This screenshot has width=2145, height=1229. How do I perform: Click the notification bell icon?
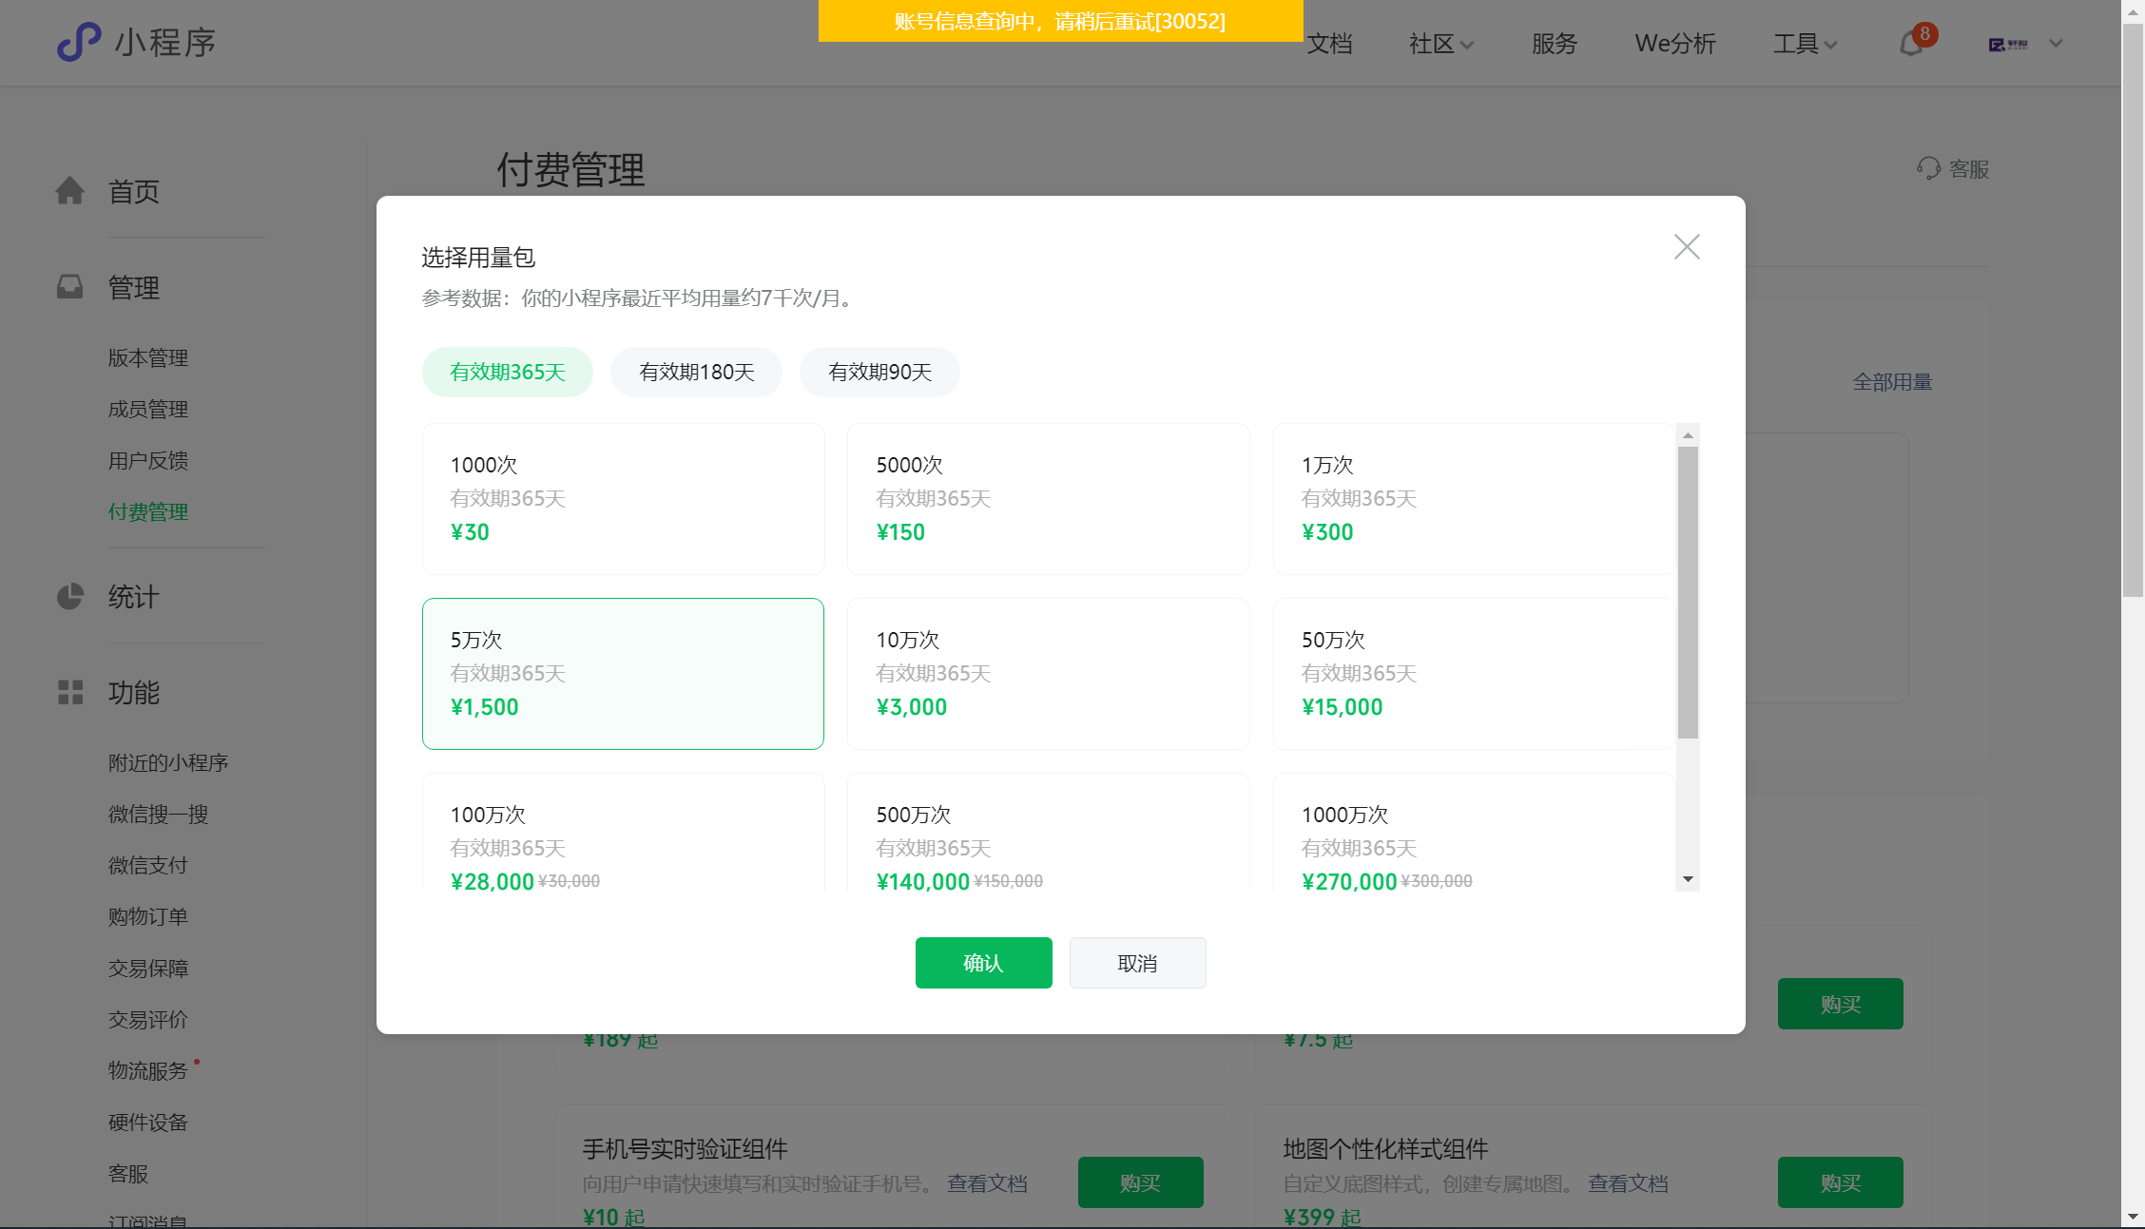1911,44
